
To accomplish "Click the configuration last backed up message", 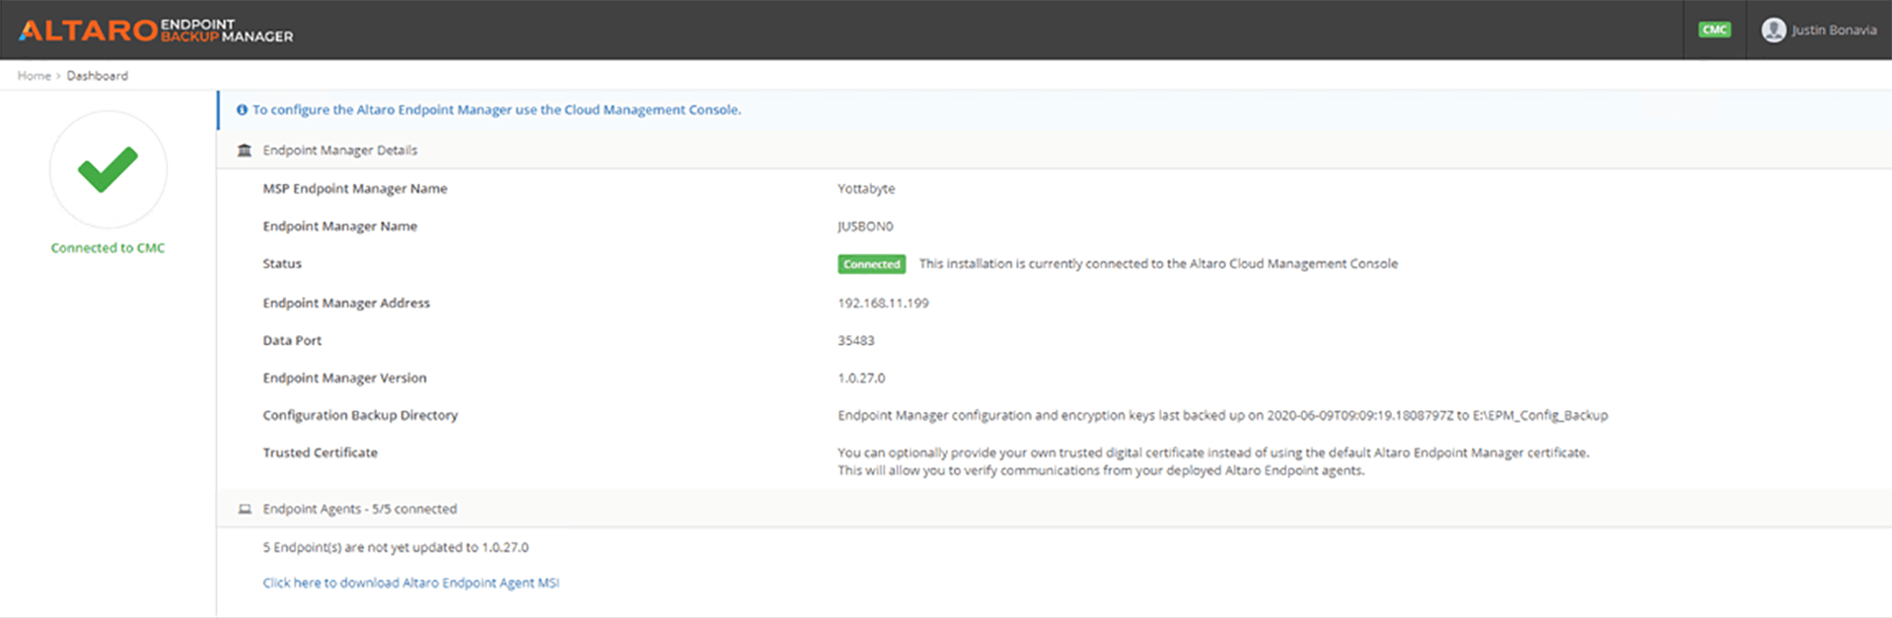I will [x=1222, y=415].
